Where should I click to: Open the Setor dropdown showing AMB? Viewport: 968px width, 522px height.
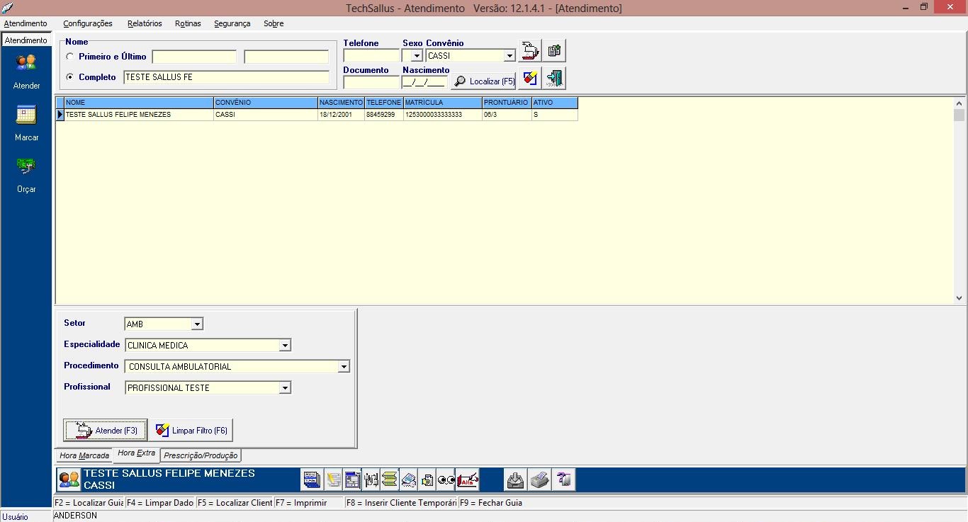click(197, 324)
